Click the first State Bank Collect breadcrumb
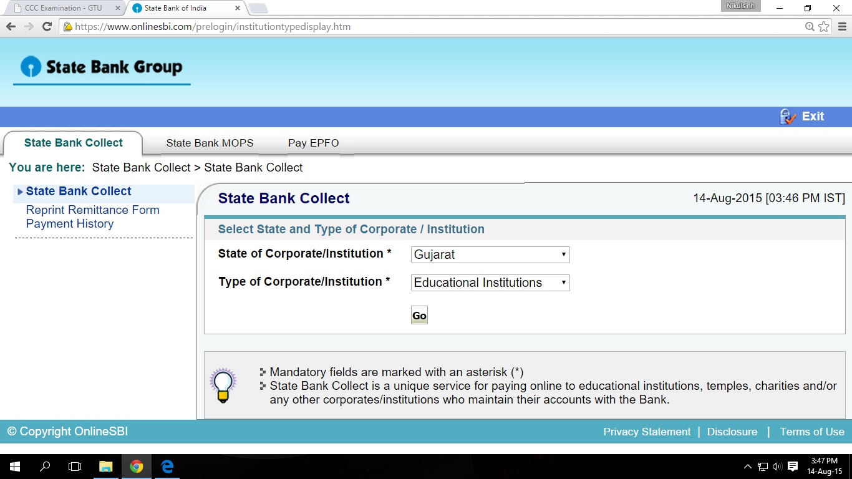The height and width of the screenshot is (479, 852). (141, 168)
